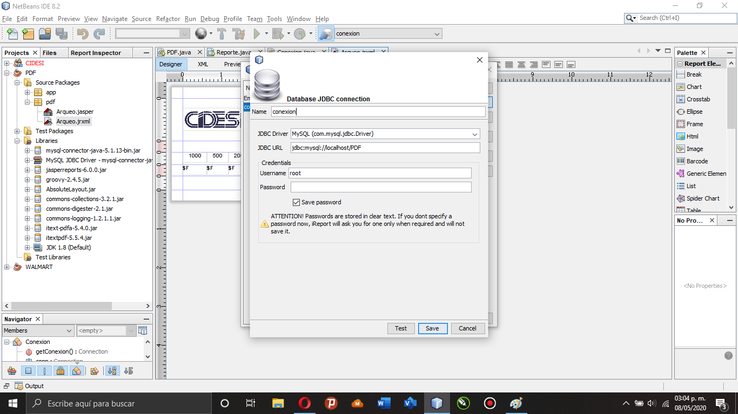Select the Html palette element
The image size is (738, 414).
688,136
